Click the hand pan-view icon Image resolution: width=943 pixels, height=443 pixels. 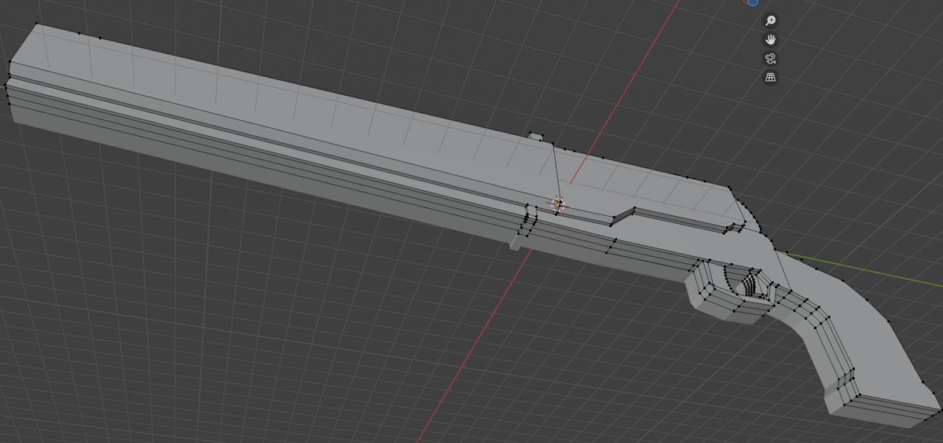coord(771,39)
